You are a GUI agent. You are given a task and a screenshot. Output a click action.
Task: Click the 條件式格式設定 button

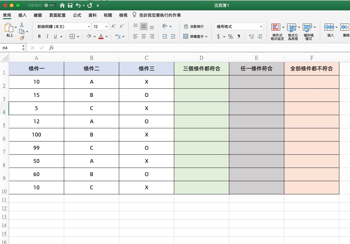[x=277, y=32]
